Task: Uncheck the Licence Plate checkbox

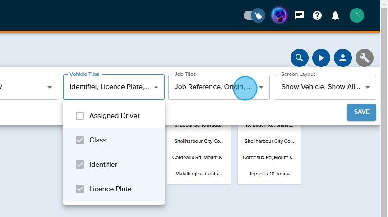Action: 80,189
